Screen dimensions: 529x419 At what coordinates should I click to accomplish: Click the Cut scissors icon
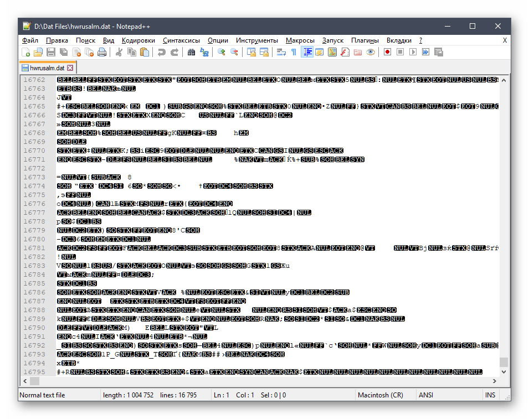click(x=119, y=52)
